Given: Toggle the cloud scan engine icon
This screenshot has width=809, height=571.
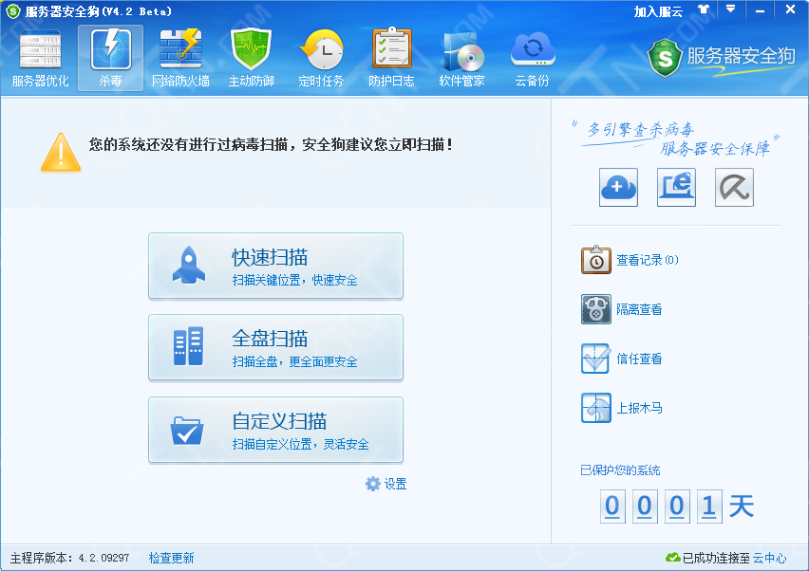Looking at the screenshot, I should 618,188.
